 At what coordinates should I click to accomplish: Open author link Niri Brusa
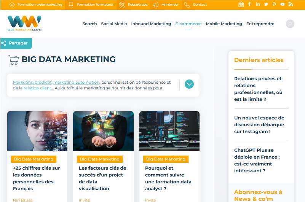coord(22,200)
